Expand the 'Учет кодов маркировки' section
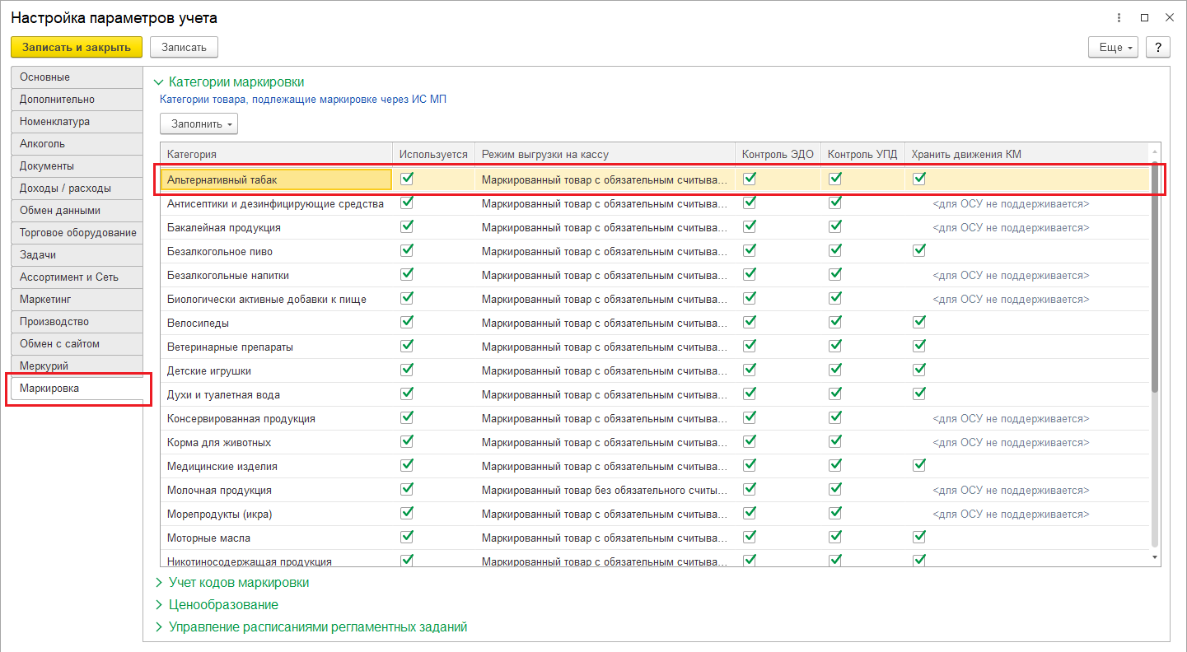The image size is (1187, 652). (239, 583)
